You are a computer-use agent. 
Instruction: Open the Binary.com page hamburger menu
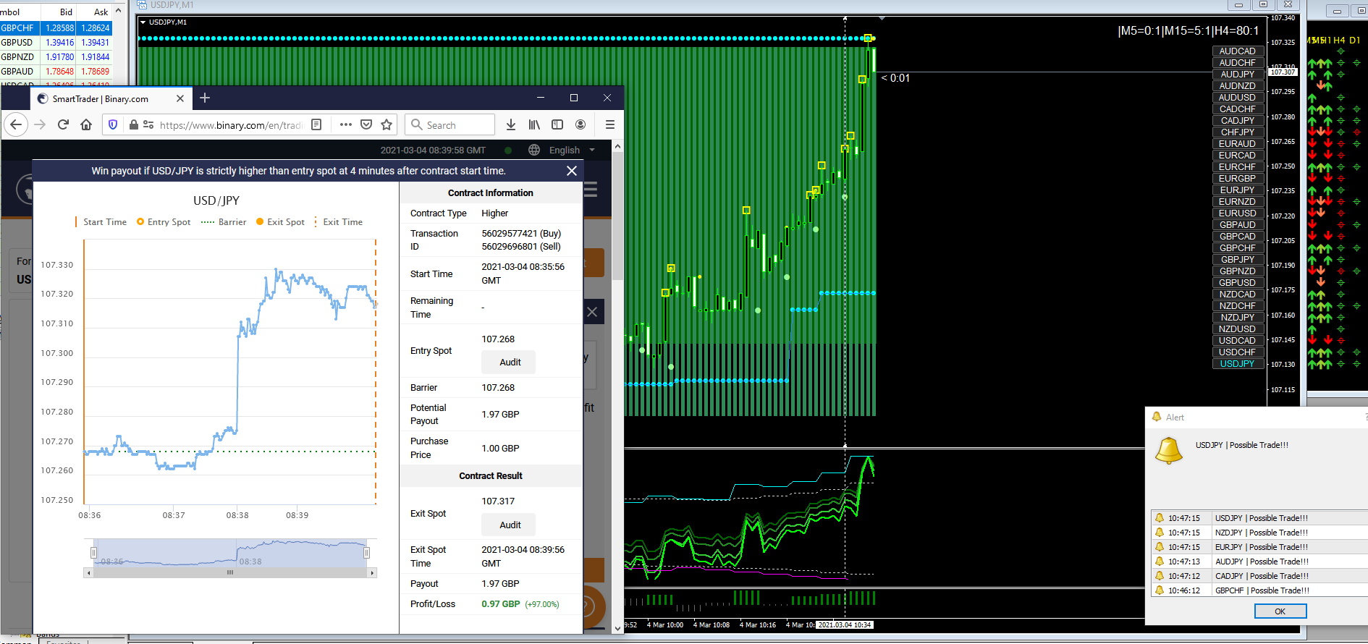tap(591, 190)
